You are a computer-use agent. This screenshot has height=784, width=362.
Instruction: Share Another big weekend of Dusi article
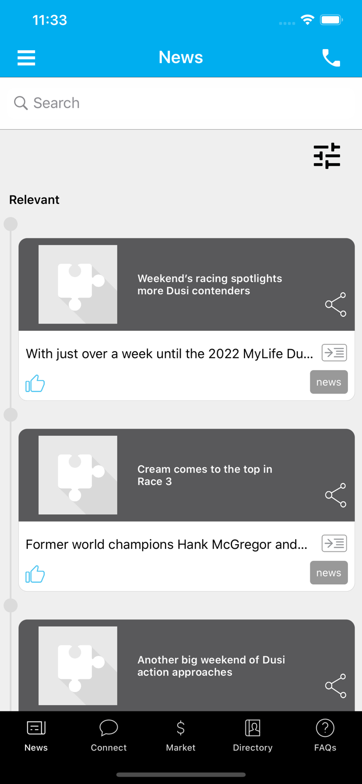[x=336, y=686]
